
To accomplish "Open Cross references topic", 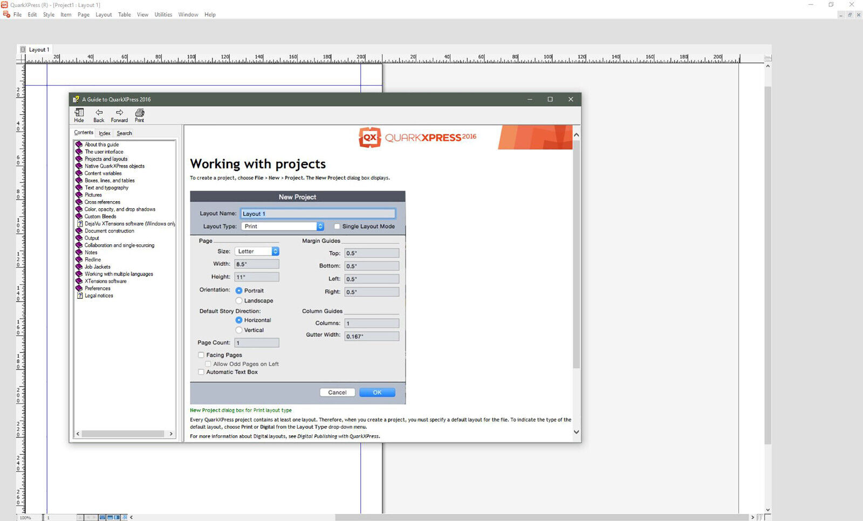I will 102,202.
